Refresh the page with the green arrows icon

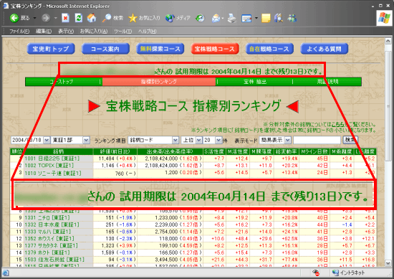coord(79,18)
